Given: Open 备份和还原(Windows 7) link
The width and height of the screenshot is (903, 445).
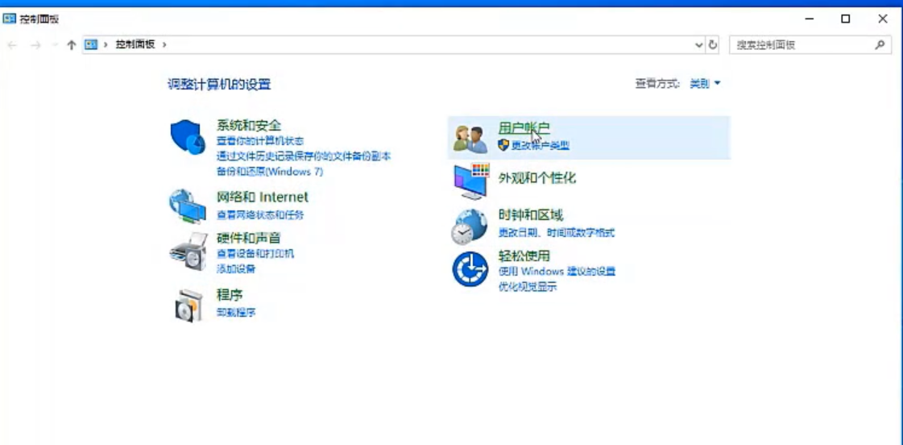Looking at the screenshot, I should tap(269, 172).
